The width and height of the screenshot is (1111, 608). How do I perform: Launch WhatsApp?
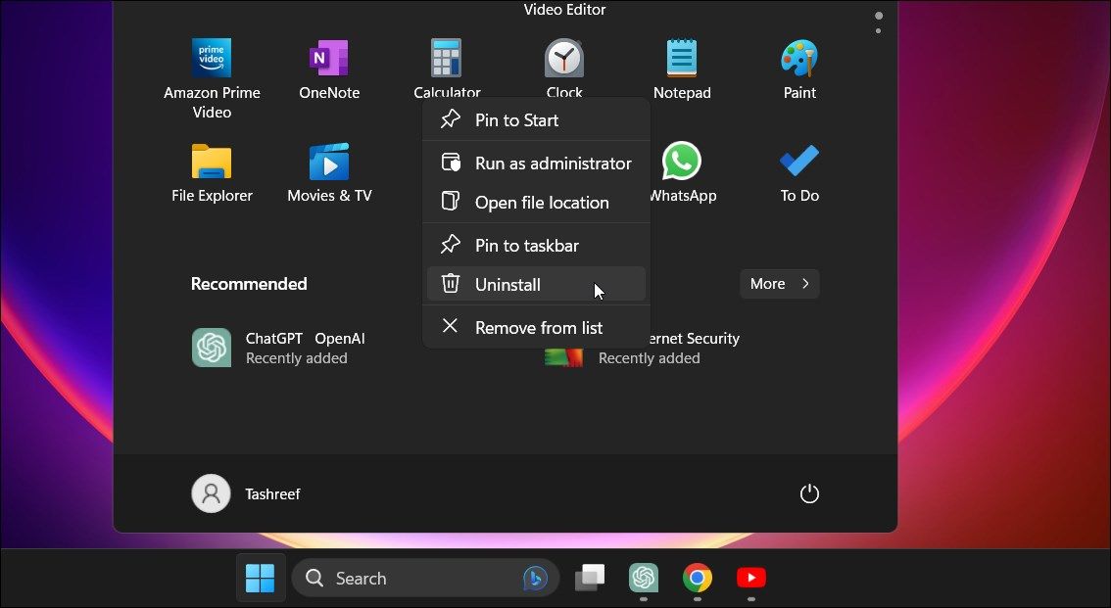682,162
